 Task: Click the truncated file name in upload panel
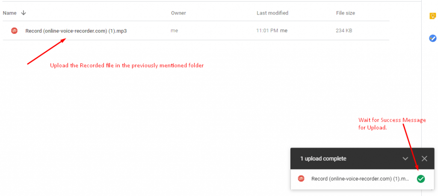pyautogui.click(x=360, y=179)
